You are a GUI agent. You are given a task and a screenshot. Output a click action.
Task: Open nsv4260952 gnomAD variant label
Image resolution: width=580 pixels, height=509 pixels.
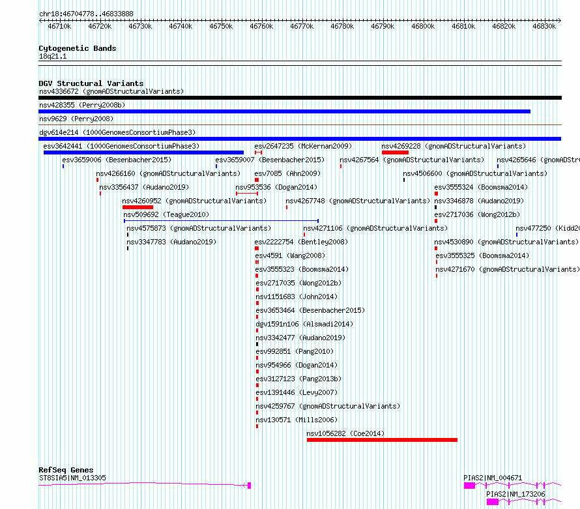(194, 201)
